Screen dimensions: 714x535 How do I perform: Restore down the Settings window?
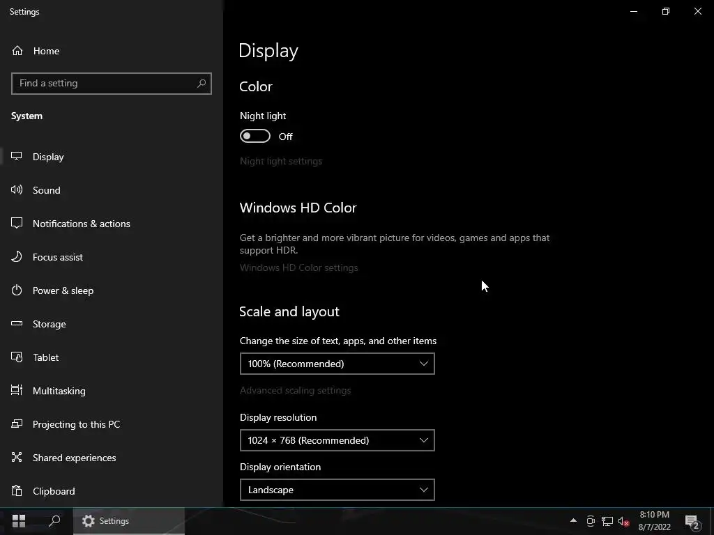point(666,11)
